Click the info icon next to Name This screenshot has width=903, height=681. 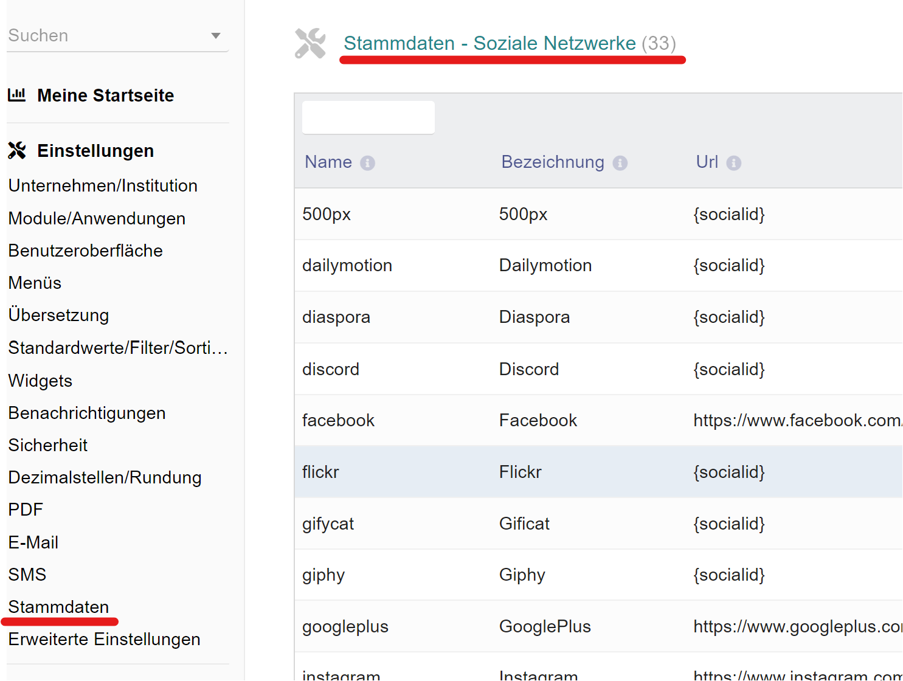point(367,163)
